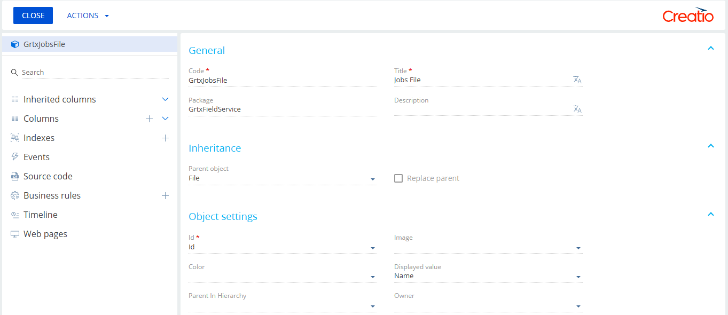The image size is (728, 315).
Task: Expand the Inherited columns list
Action: (165, 99)
